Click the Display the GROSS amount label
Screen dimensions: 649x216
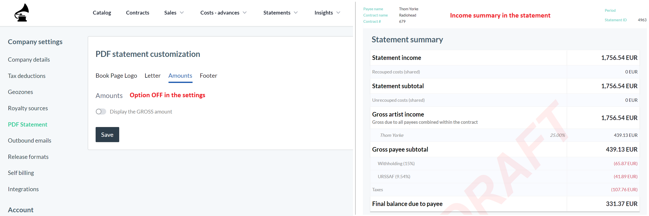[x=141, y=112]
